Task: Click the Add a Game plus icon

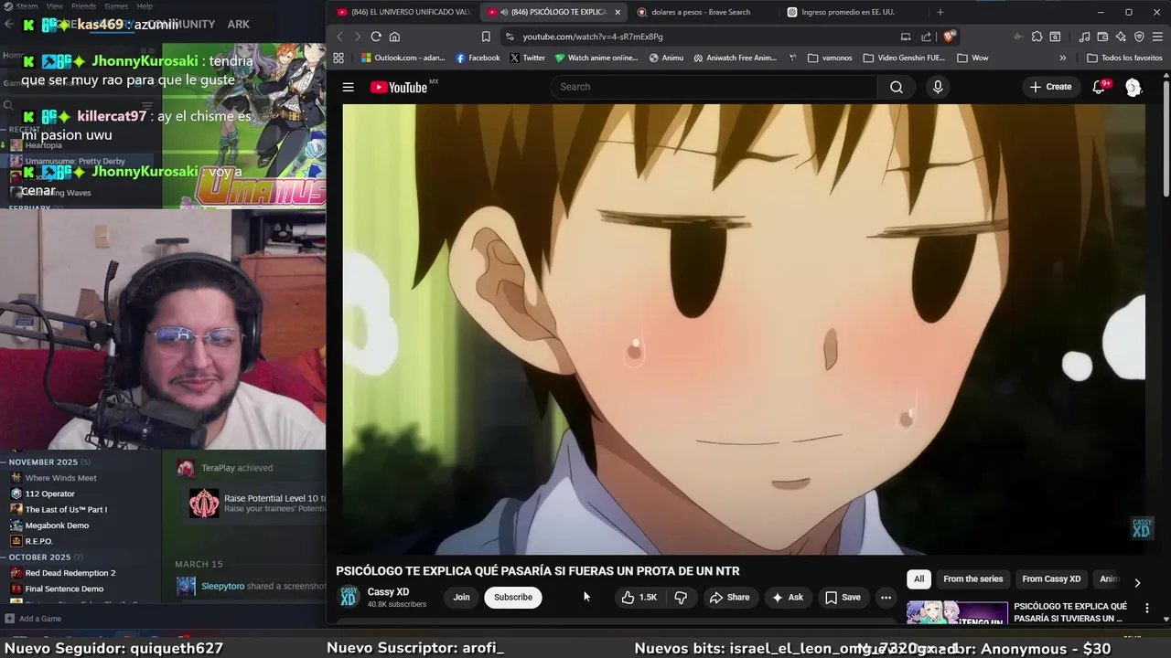Action: tap(11, 619)
